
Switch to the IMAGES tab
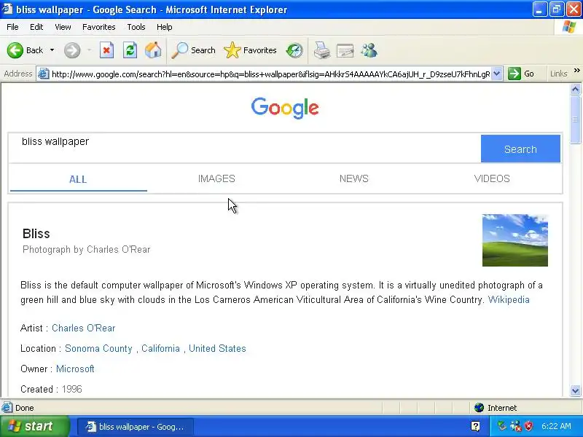click(216, 178)
